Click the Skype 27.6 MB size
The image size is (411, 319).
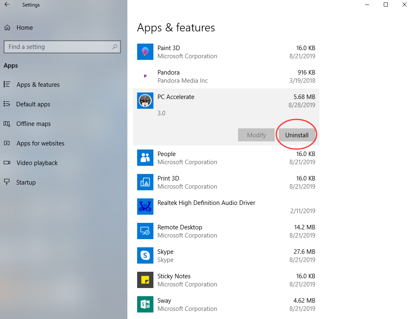pyautogui.click(x=304, y=252)
